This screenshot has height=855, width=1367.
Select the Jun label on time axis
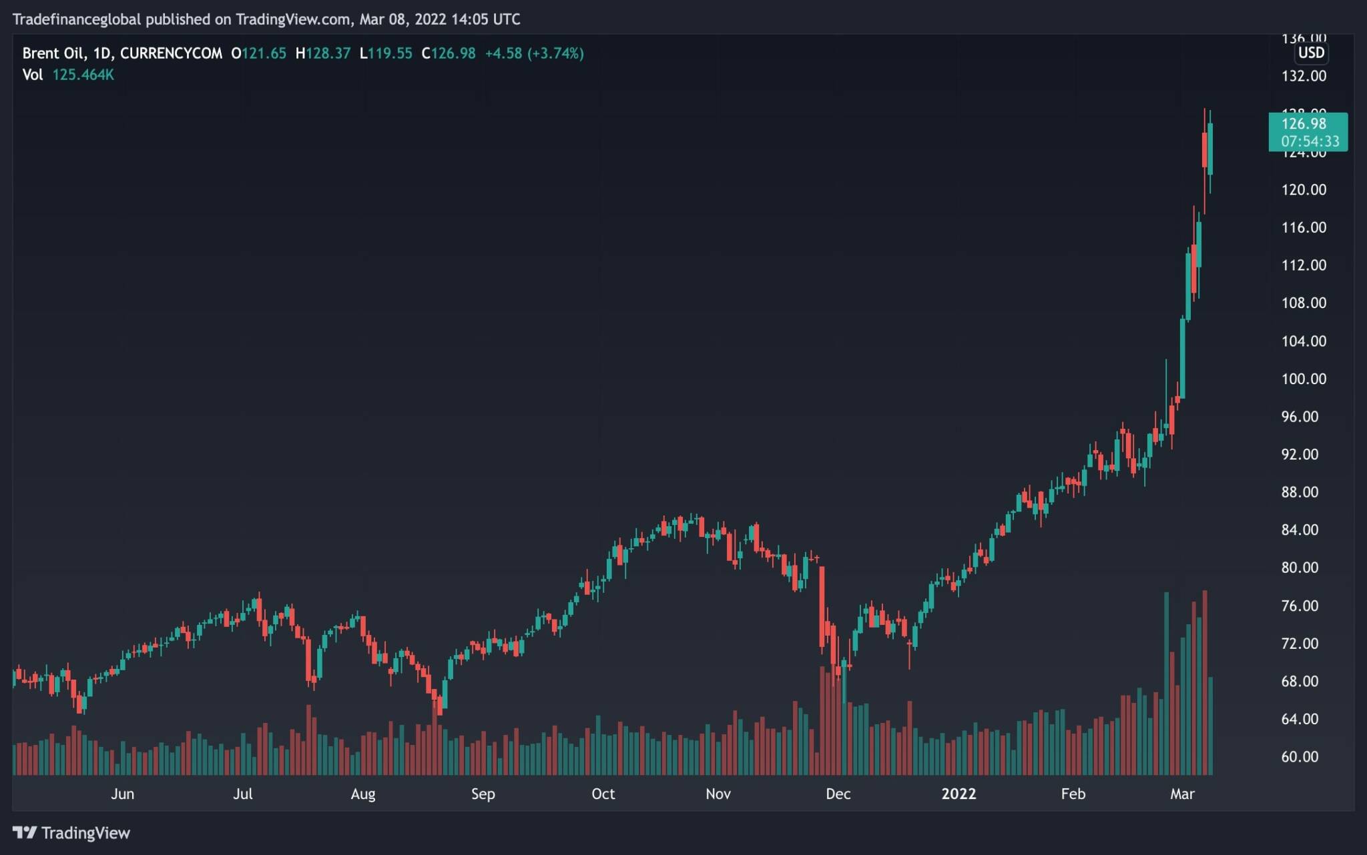(x=122, y=794)
